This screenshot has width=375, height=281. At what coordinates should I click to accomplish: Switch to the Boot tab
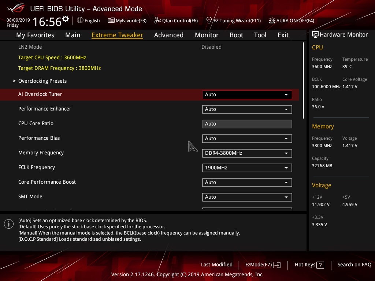click(x=236, y=35)
